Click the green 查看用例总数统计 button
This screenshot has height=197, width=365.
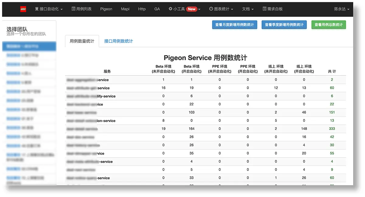click(x=328, y=25)
